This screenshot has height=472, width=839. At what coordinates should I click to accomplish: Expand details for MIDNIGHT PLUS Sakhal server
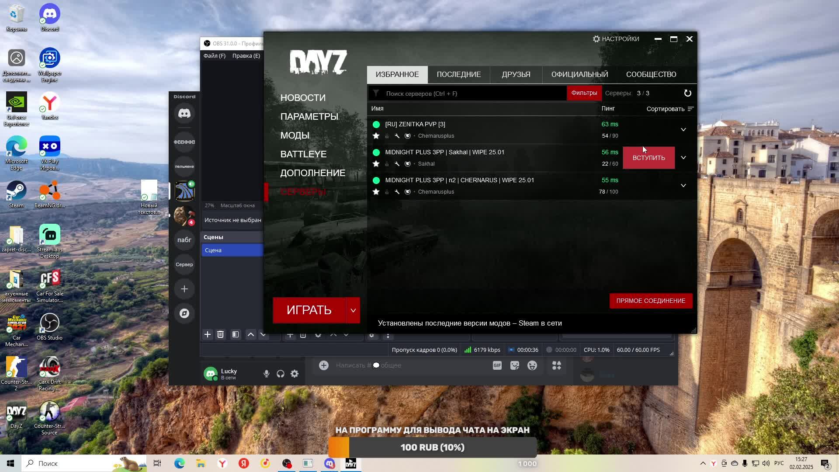683,158
